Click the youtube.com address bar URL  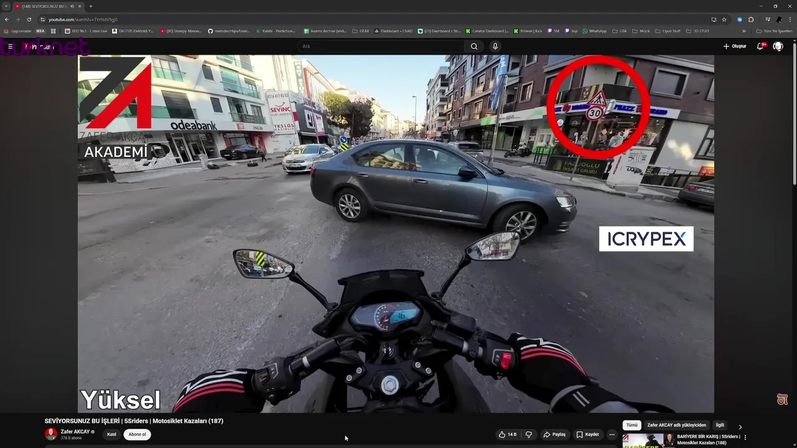click(x=83, y=19)
